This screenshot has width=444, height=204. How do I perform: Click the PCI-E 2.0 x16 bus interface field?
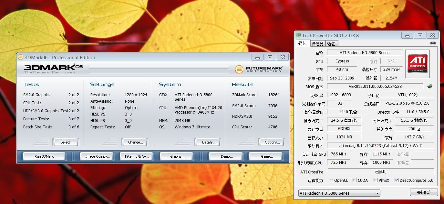pyautogui.click(x=408, y=103)
